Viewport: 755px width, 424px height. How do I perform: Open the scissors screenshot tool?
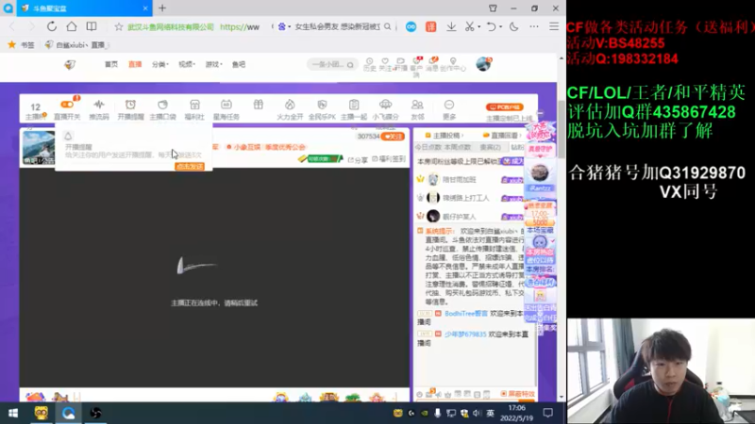[x=469, y=27]
